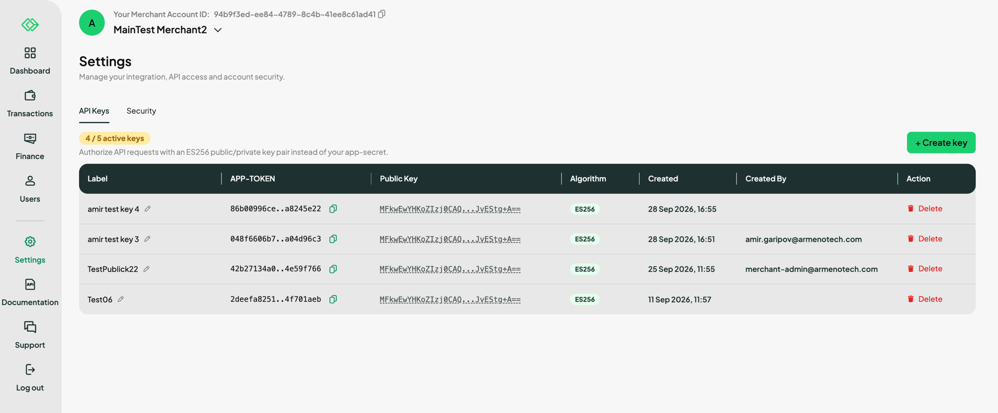Screen dimensions: 998x413
Task: Open public key of Test06
Action: [450, 299]
